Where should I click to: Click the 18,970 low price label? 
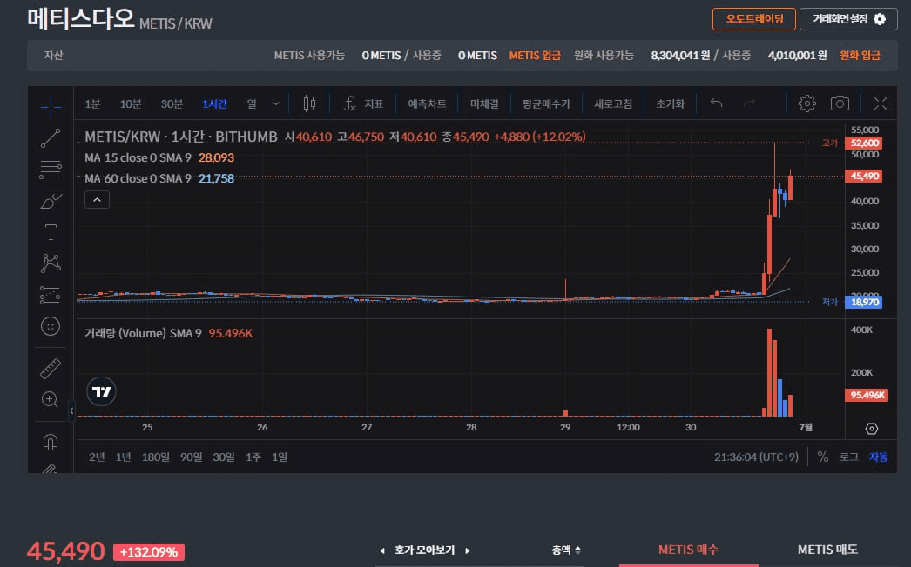pyautogui.click(x=865, y=302)
